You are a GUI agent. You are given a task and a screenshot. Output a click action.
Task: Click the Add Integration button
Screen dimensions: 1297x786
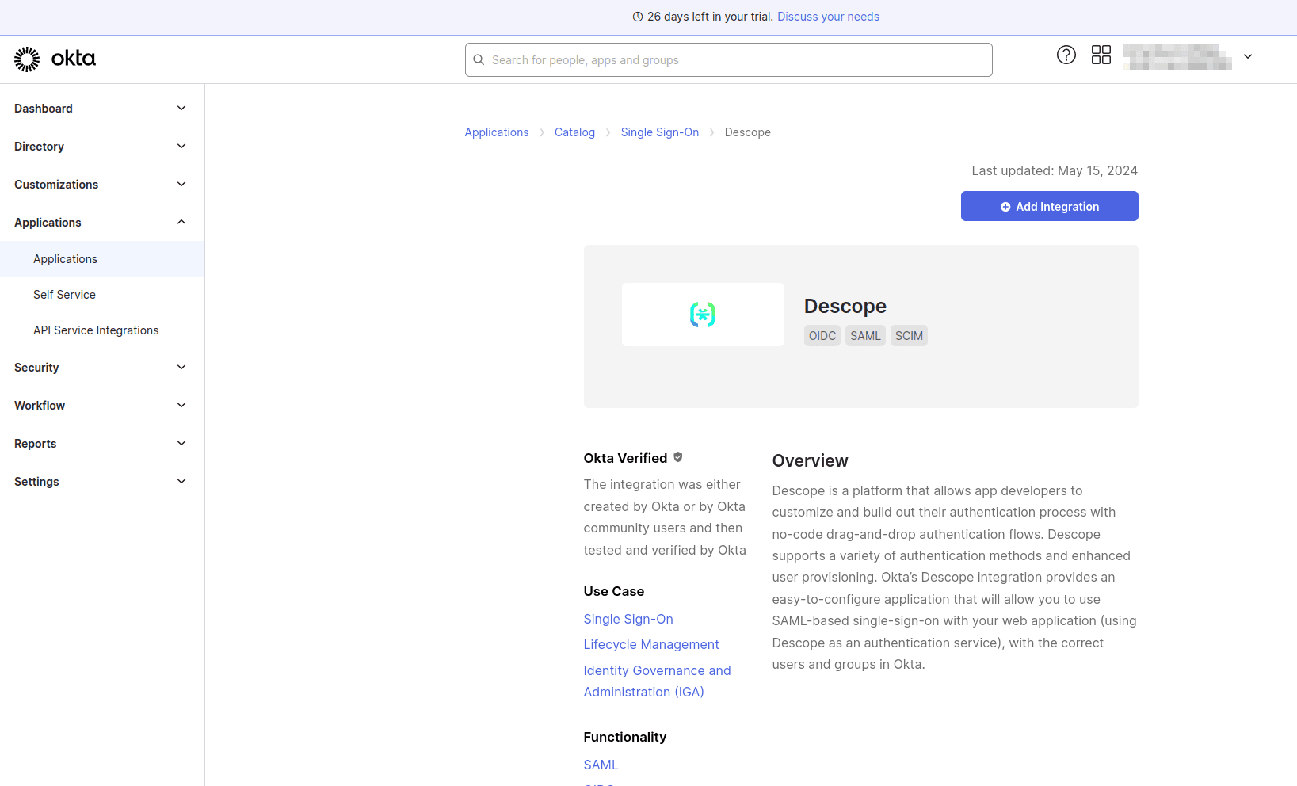(1049, 206)
